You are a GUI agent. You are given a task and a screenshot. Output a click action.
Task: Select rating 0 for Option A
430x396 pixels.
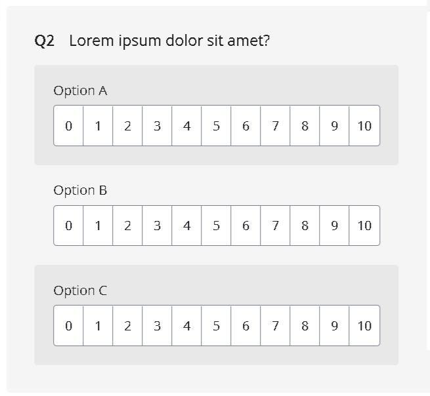[x=69, y=126]
